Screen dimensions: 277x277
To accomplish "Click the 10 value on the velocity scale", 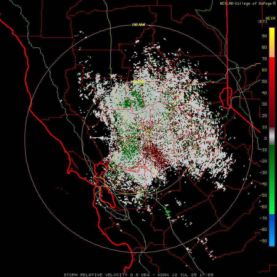I will coord(264,127).
